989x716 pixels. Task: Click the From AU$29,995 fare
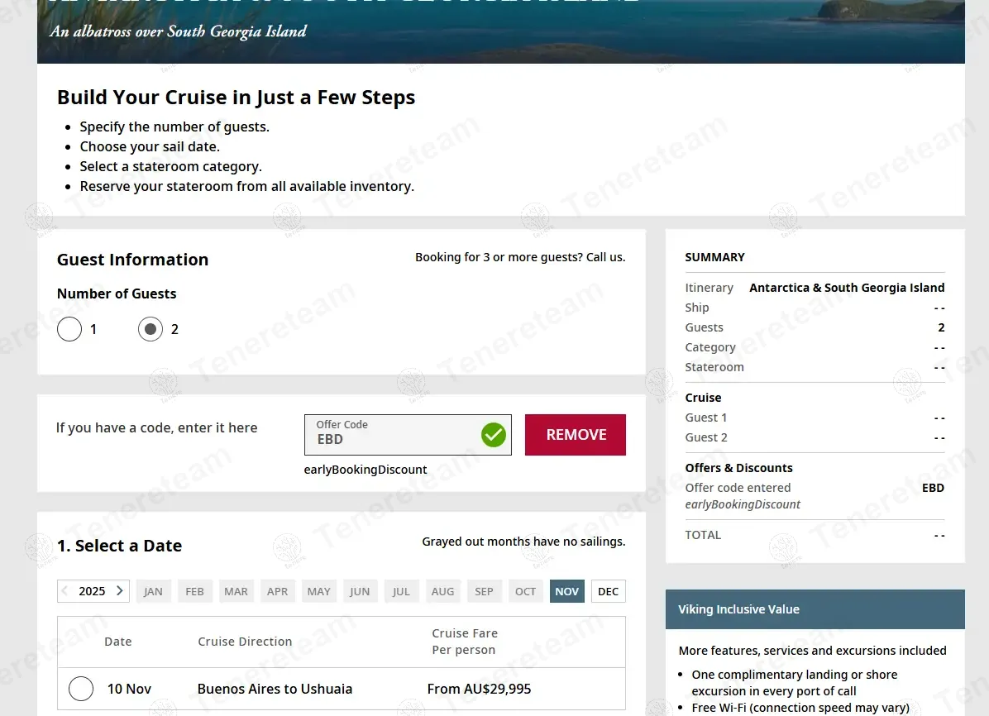coord(479,689)
